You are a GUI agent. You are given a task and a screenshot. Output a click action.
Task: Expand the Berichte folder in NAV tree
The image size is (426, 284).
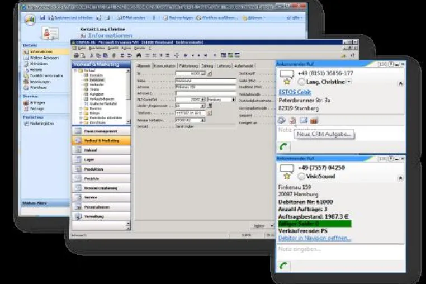click(x=81, y=108)
